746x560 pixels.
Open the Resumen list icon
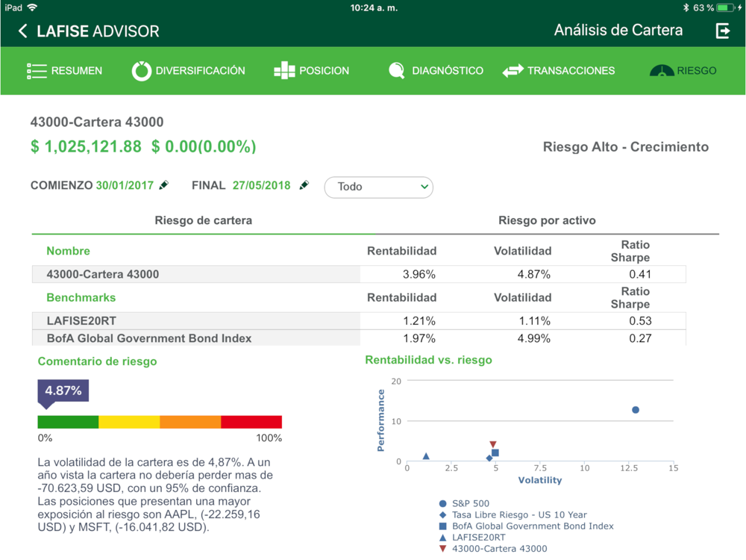click(x=37, y=71)
